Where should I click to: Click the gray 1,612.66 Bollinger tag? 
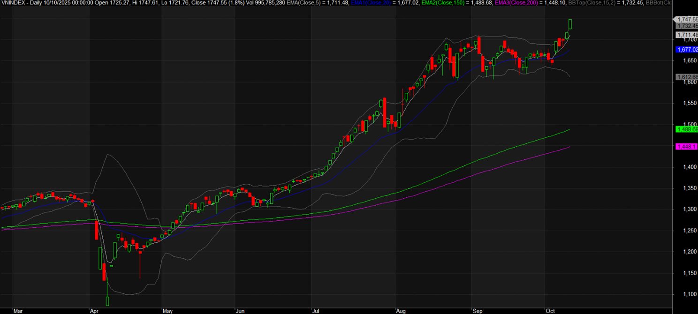(x=687, y=77)
